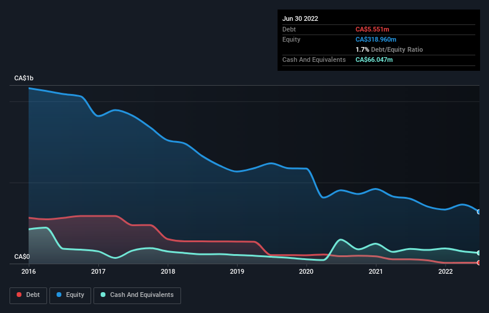Click the Jun 30 2022 tooltip date
Screen dimensions: 489x313
tap(300, 18)
